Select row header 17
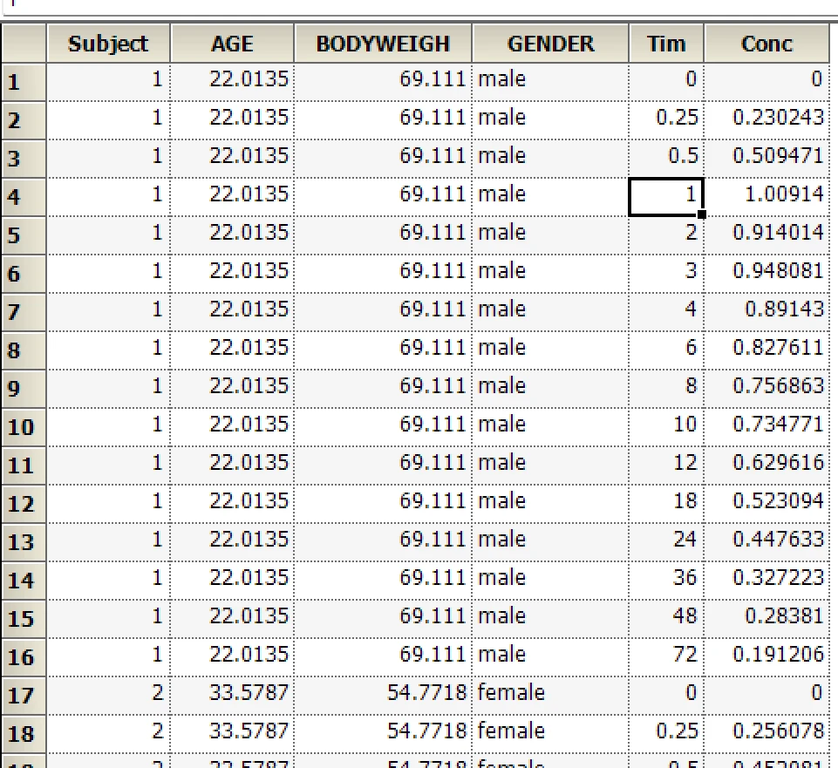838x768 pixels. point(23,696)
